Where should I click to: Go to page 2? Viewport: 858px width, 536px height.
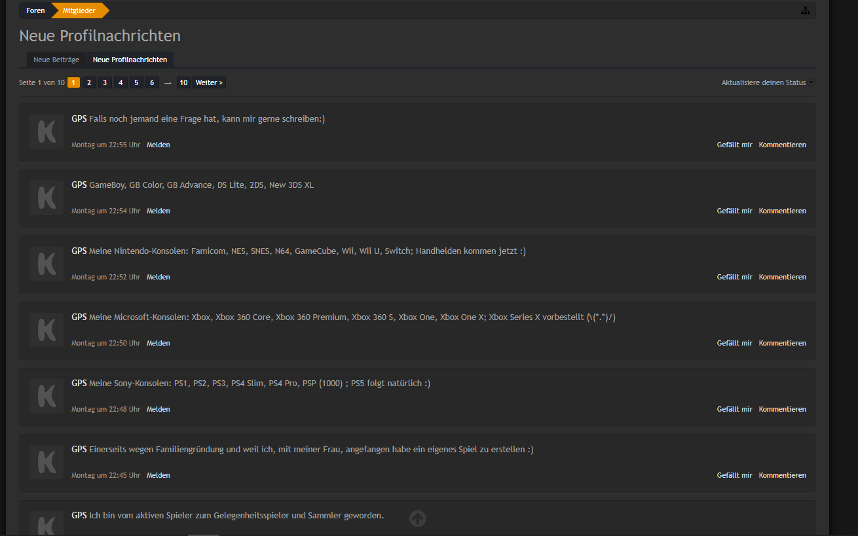[x=89, y=82]
